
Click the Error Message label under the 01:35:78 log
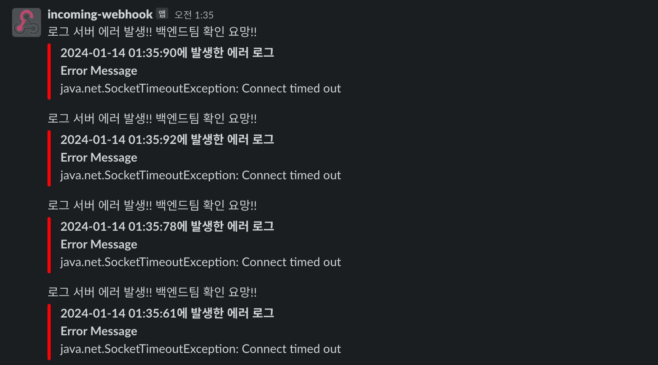coord(99,244)
